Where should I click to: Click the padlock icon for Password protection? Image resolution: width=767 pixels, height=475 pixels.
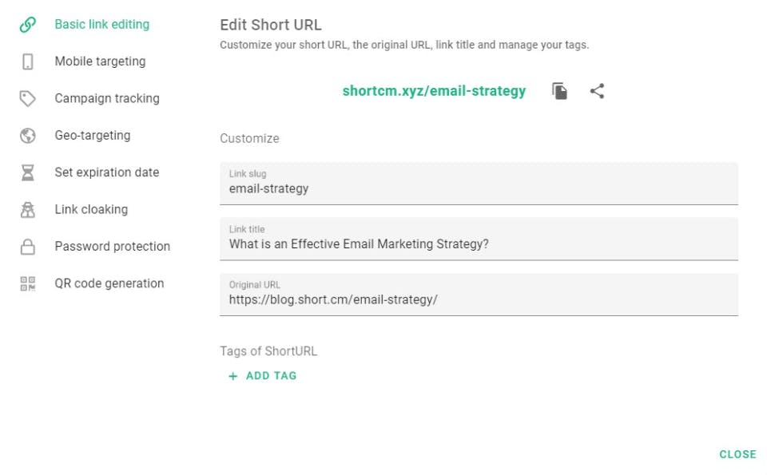tap(28, 247)
